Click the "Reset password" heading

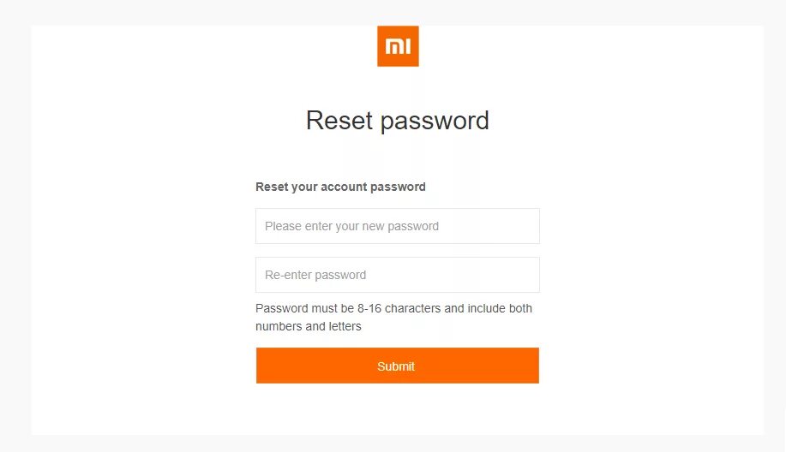point(397,121)
